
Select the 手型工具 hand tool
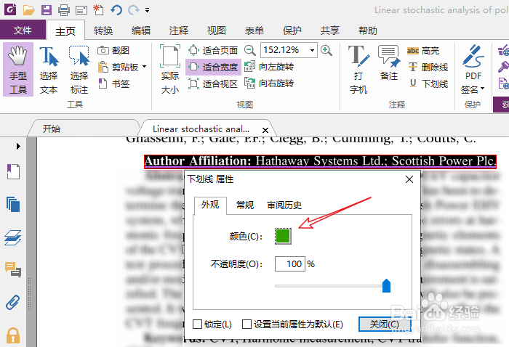coord(18,70)
